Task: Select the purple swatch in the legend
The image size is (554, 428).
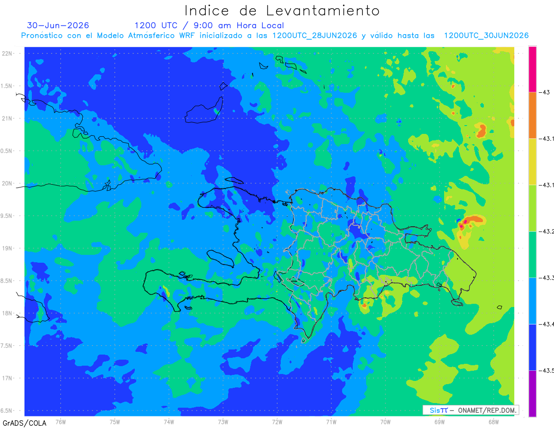Action: coord(532,393)
